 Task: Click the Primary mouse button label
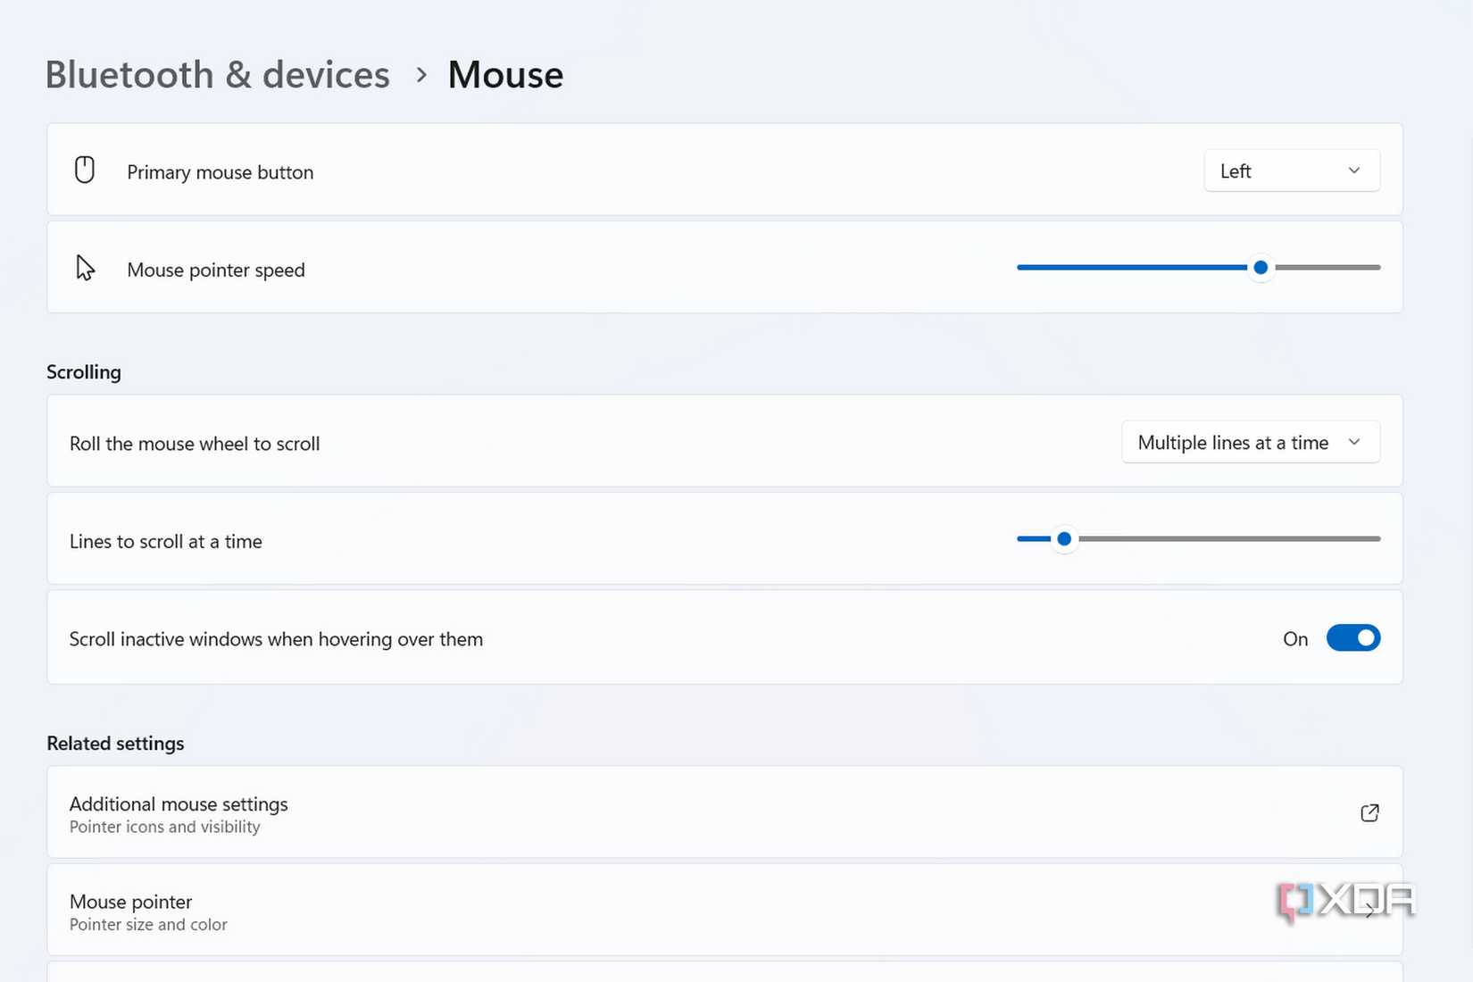(x=221, y=172)
